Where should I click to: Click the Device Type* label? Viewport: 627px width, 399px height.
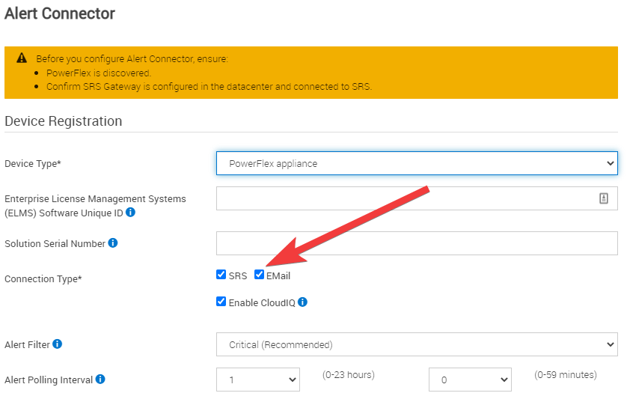tap(33, 164)
